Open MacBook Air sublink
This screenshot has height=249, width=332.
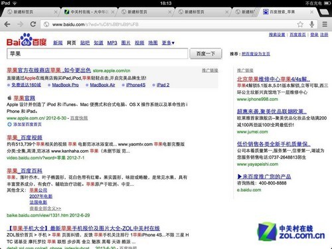click(102, 85)
